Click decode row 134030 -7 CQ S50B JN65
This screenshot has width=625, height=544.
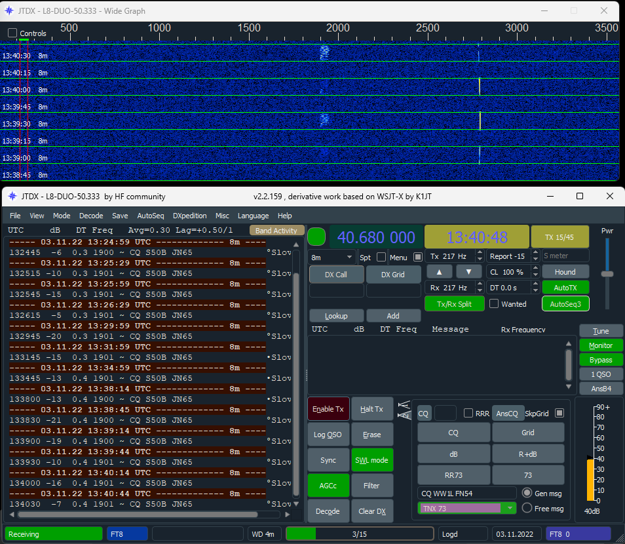(x=150, y=504)
